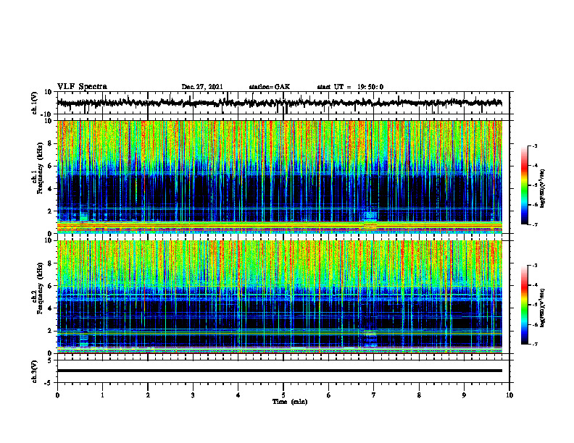Click the ch.1 voltage waveform trace
Image resolution: width=574 pixels, height=443 pixels.
coord(279,103)
